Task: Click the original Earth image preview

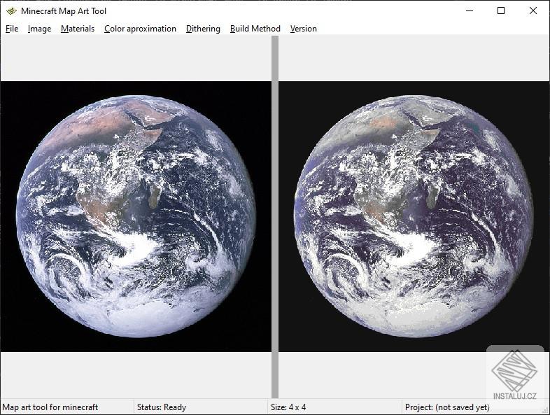Action: pyautogui.click(x=136, y=216)
